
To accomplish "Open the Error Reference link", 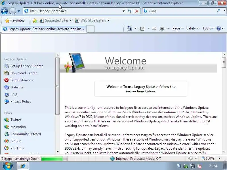I will pyautogui.click(x=22, y=80).
